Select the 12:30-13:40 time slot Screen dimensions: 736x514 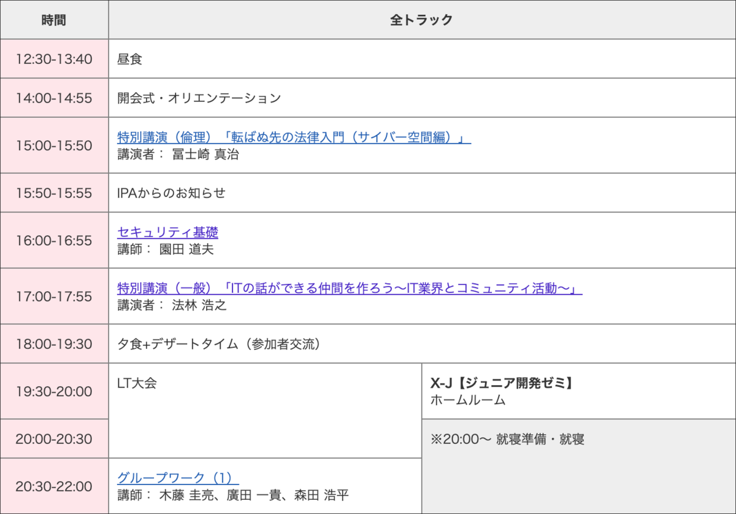pyautogui.click(x=54, y=58)
